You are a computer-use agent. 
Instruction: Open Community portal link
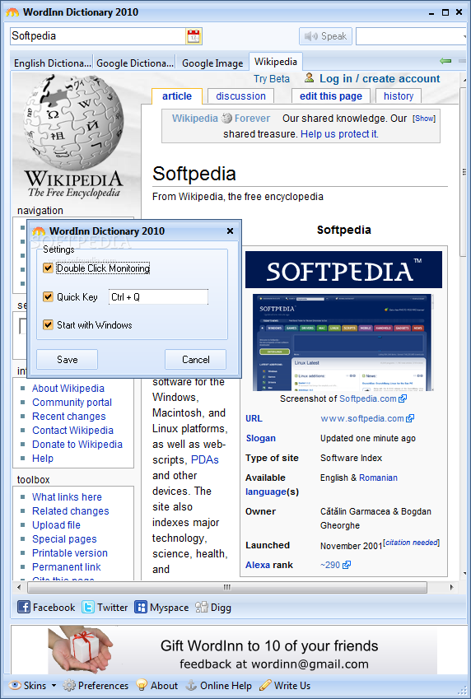(72, 402)
